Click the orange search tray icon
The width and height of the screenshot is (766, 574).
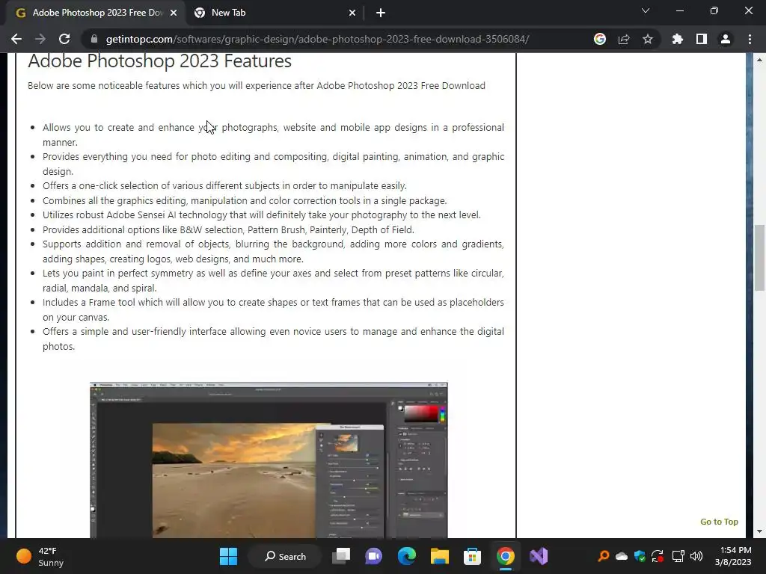tap(604, 556)
